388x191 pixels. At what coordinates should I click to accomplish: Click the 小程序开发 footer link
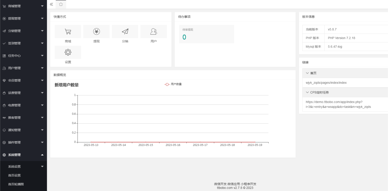click(248, 184)
